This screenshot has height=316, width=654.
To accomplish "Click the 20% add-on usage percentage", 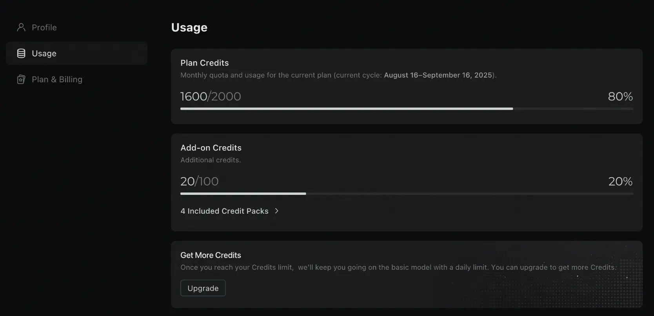I will click(620, 182).
